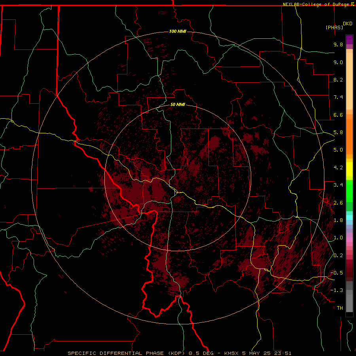Click the 5.0 scale value
Screen dimensions: 356x356
pos(338,150)
